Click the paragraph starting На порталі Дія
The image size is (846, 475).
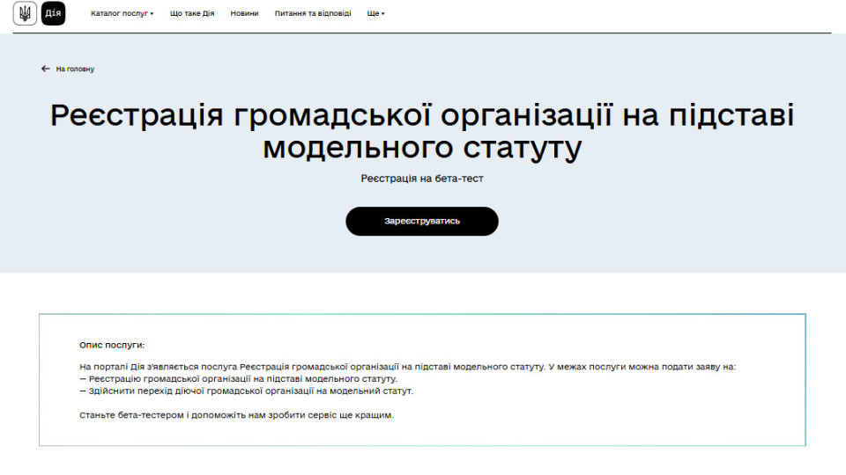point(406,366)
